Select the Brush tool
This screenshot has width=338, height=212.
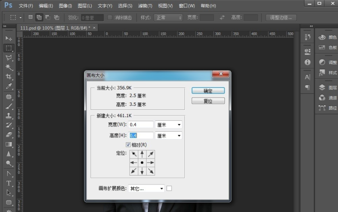tap(8, 106)
